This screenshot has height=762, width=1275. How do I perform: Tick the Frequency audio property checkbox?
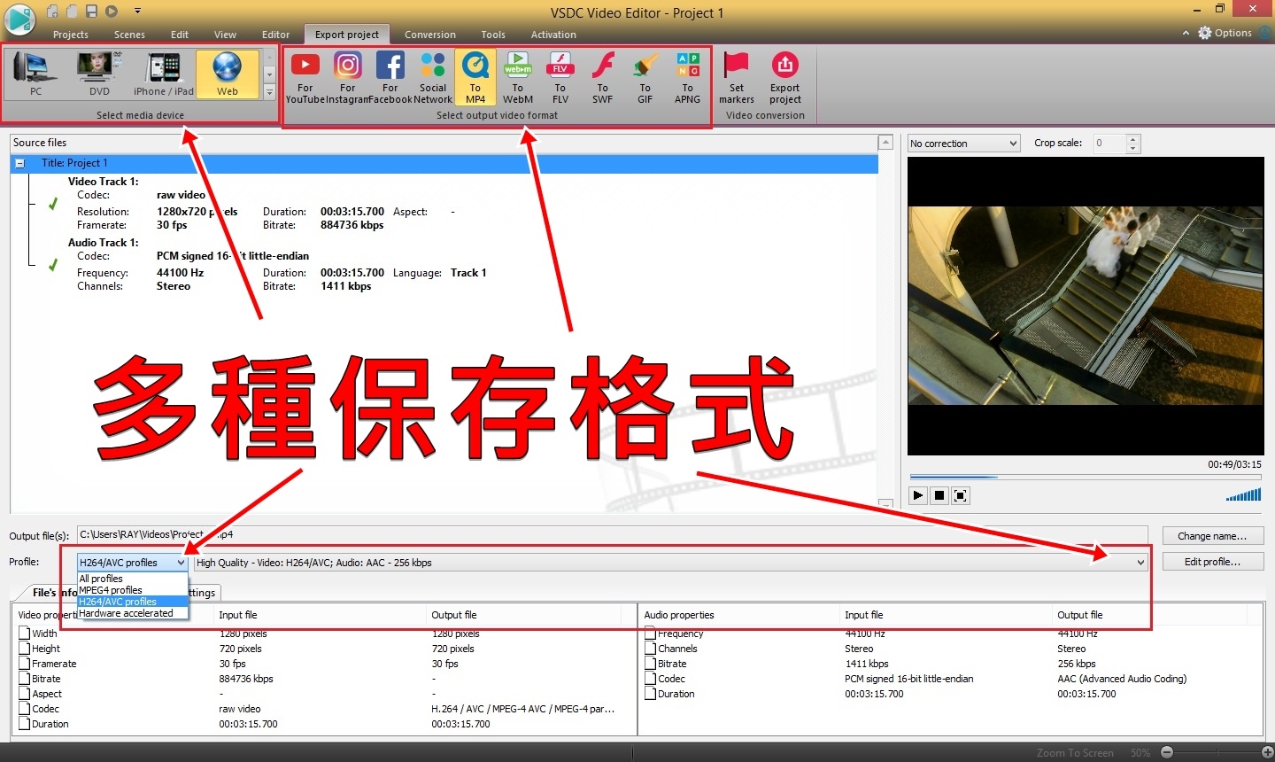(x=651, y=634)
